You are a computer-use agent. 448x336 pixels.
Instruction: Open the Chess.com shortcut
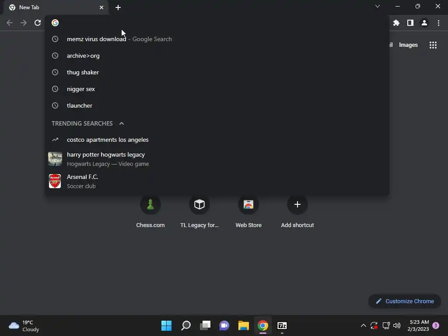pyautogui.click(x=150, y=212)
